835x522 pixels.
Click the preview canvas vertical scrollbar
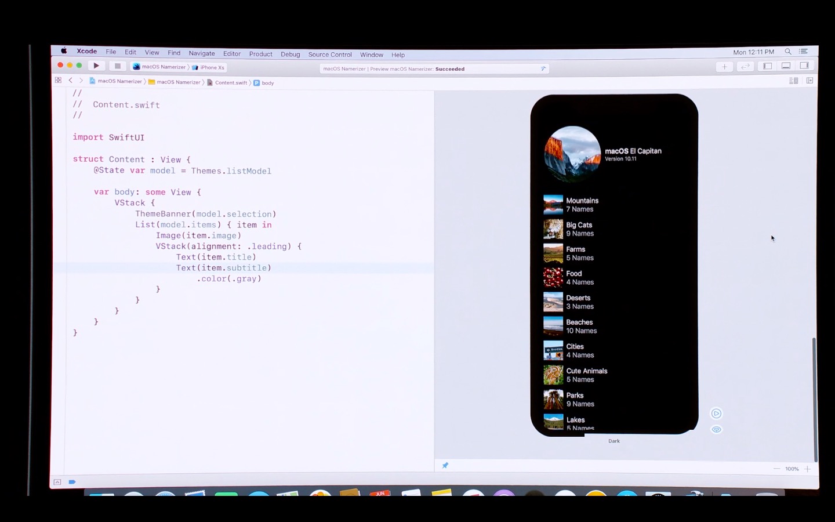coord(814,399)
